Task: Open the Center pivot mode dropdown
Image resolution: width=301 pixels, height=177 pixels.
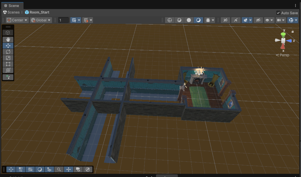Action: (17, 20)
